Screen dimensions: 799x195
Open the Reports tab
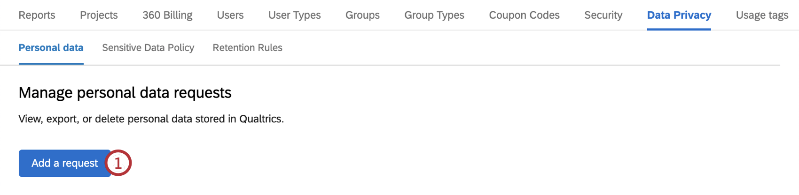[37, 15]
